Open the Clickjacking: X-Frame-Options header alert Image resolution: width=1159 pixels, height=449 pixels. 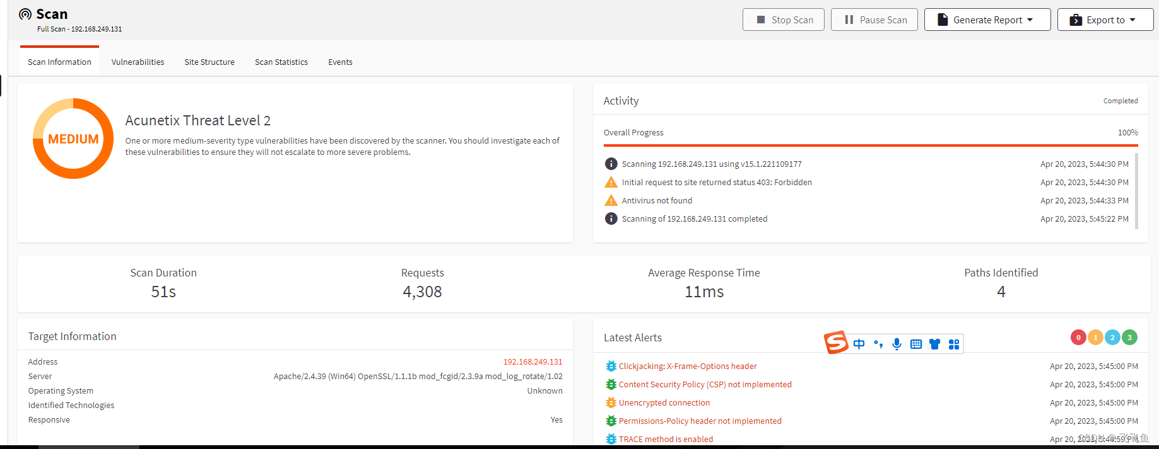(688, 366)
